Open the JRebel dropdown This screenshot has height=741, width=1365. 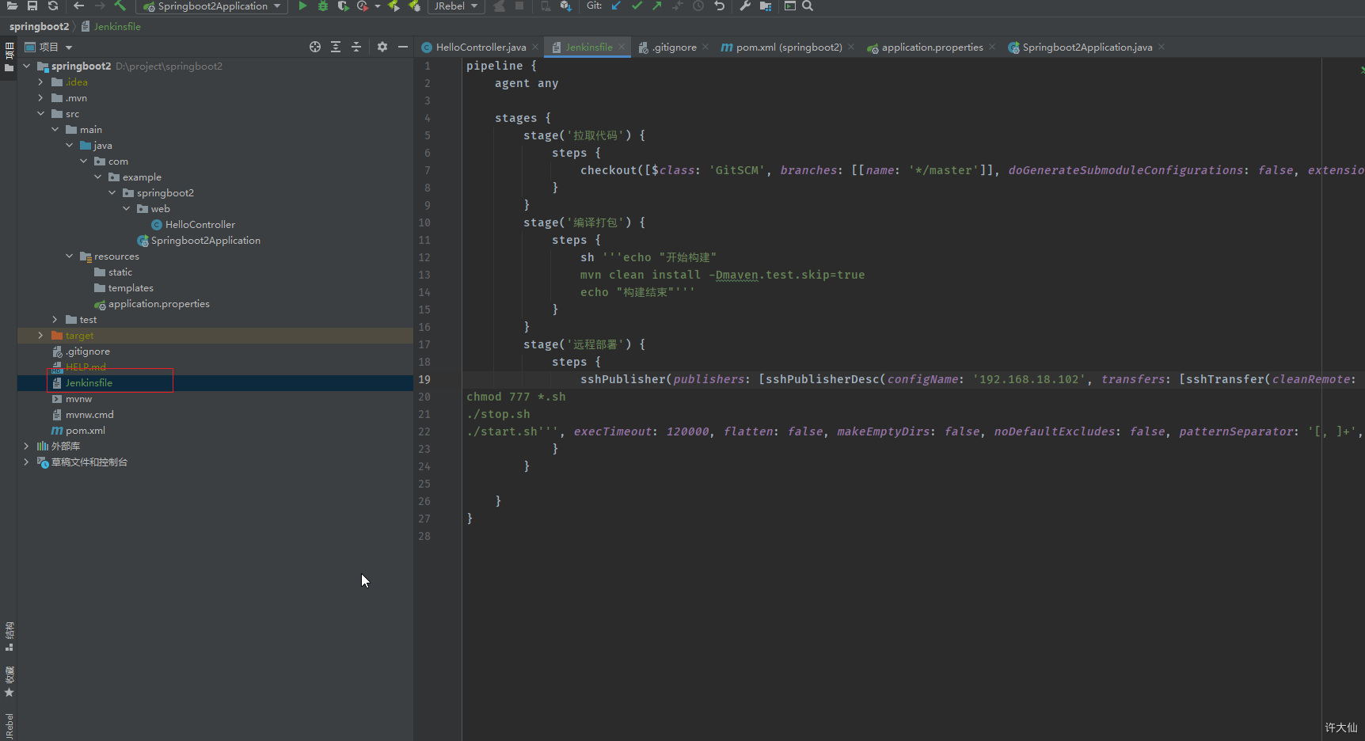[x=455, y=6]
